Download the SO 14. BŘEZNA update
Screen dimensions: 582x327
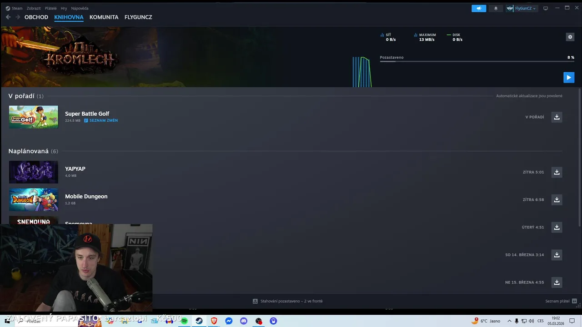click(x=557, y=255)
